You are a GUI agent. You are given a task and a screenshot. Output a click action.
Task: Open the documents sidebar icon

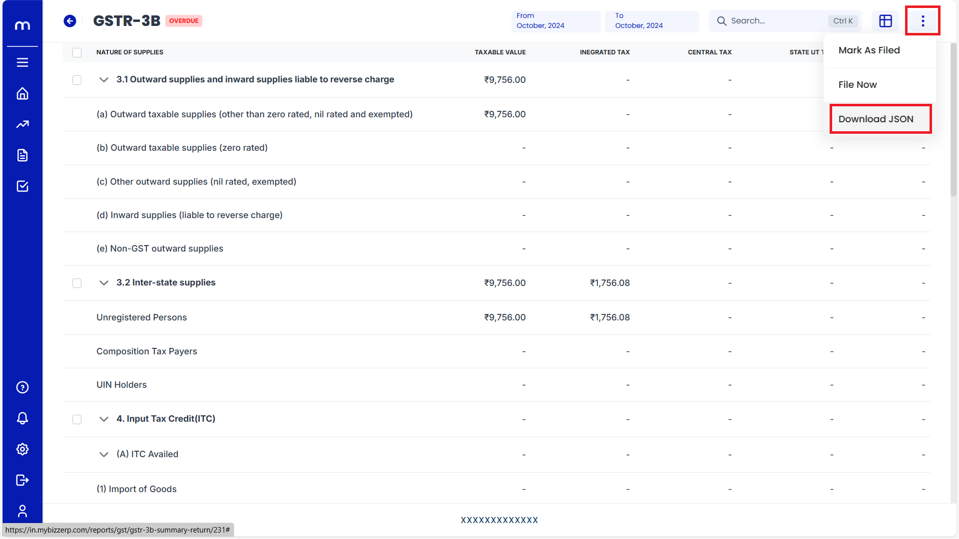(x=22, y=155)
